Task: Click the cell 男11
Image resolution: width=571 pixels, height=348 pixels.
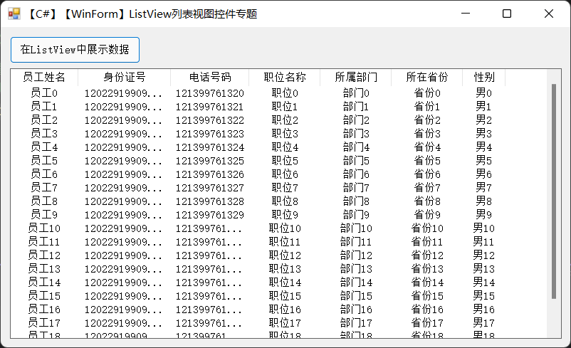Action: [x=484, y=242]
